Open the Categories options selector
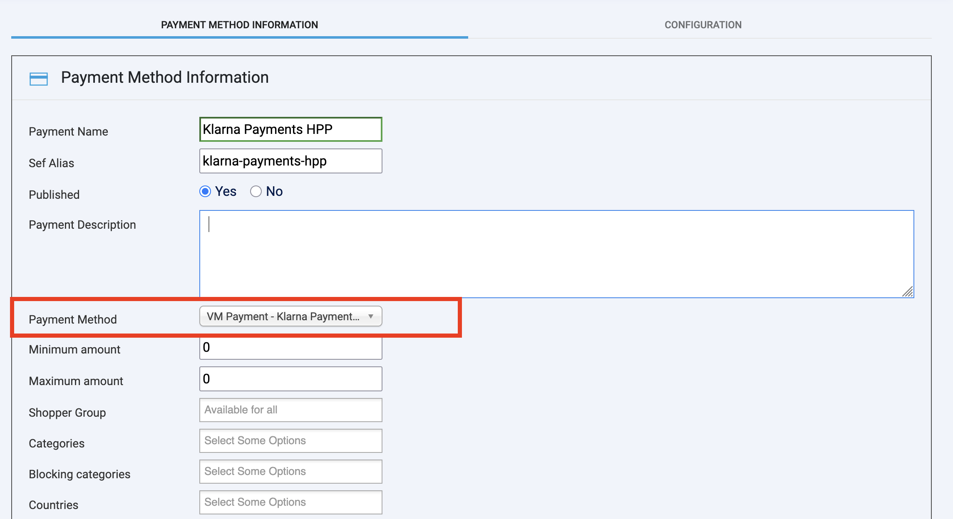The width and height of the screenshot is (953, 519). tap(290, 440)
